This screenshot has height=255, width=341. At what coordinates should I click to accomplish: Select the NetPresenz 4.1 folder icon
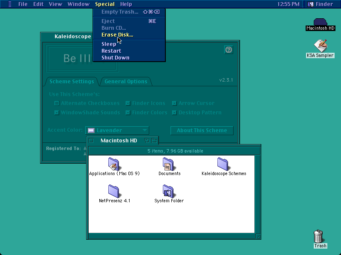click(x=114, y=191)
